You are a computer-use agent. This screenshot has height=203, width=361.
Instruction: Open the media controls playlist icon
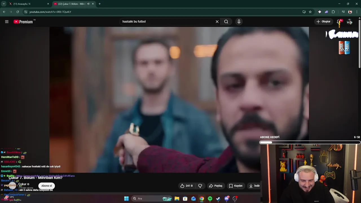click(343, 12)
